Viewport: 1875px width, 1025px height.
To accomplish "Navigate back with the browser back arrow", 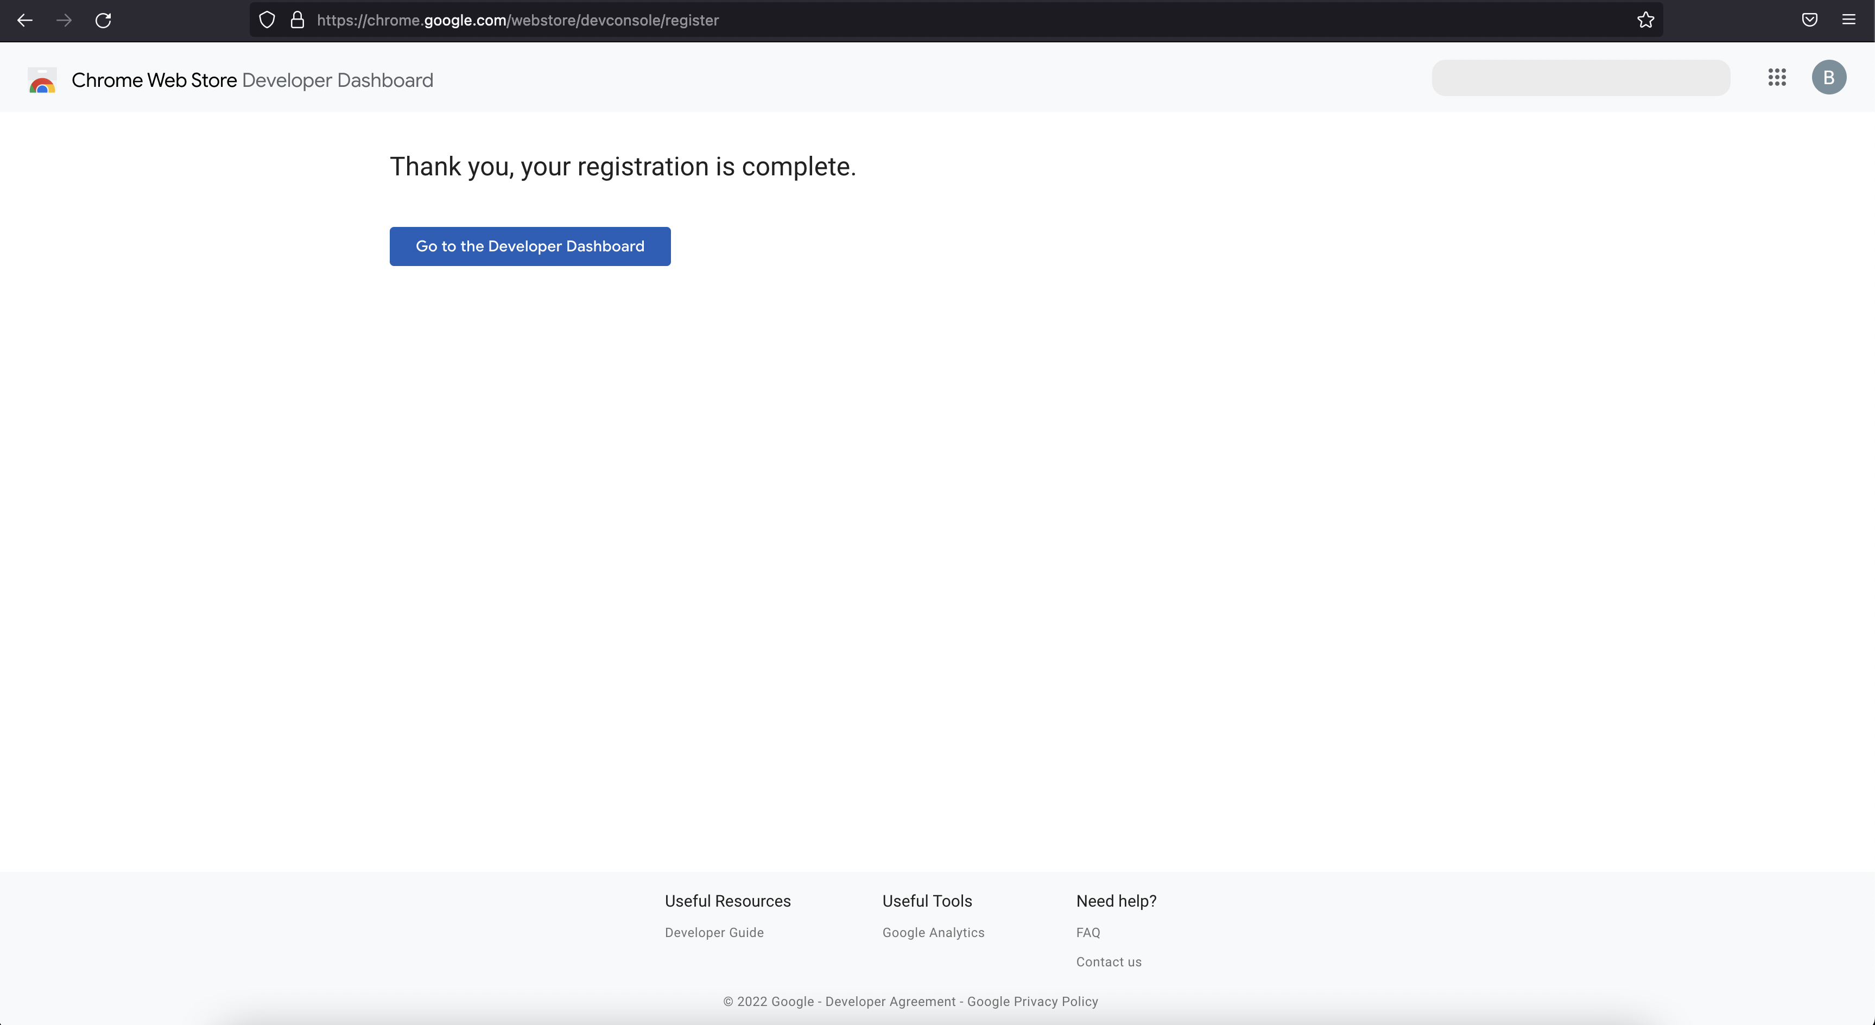I will click(25, 20).
